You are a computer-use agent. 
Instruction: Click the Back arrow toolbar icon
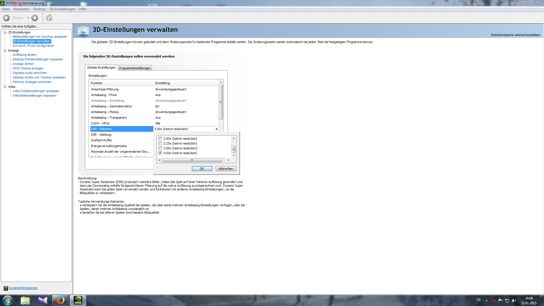(7, 18)
